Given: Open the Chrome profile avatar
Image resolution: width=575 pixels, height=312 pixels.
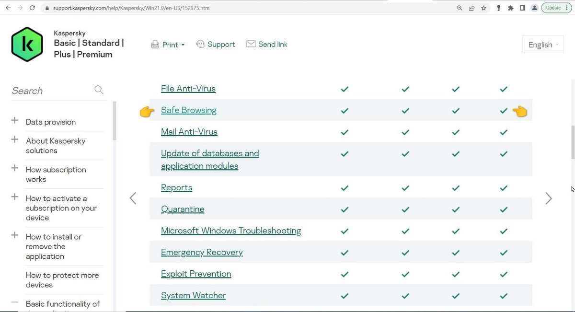Looking at the screenshot, I should pyautogui.click(x=534, y=8).
